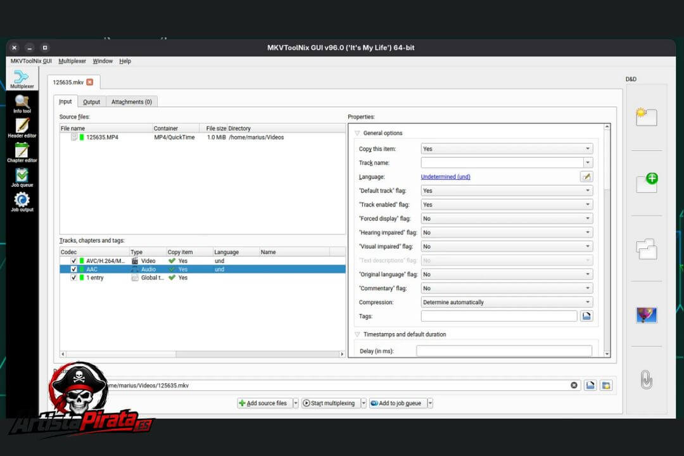684x456 pixels.
Task: Switch to the Output tab
Action: pos(92,102)
